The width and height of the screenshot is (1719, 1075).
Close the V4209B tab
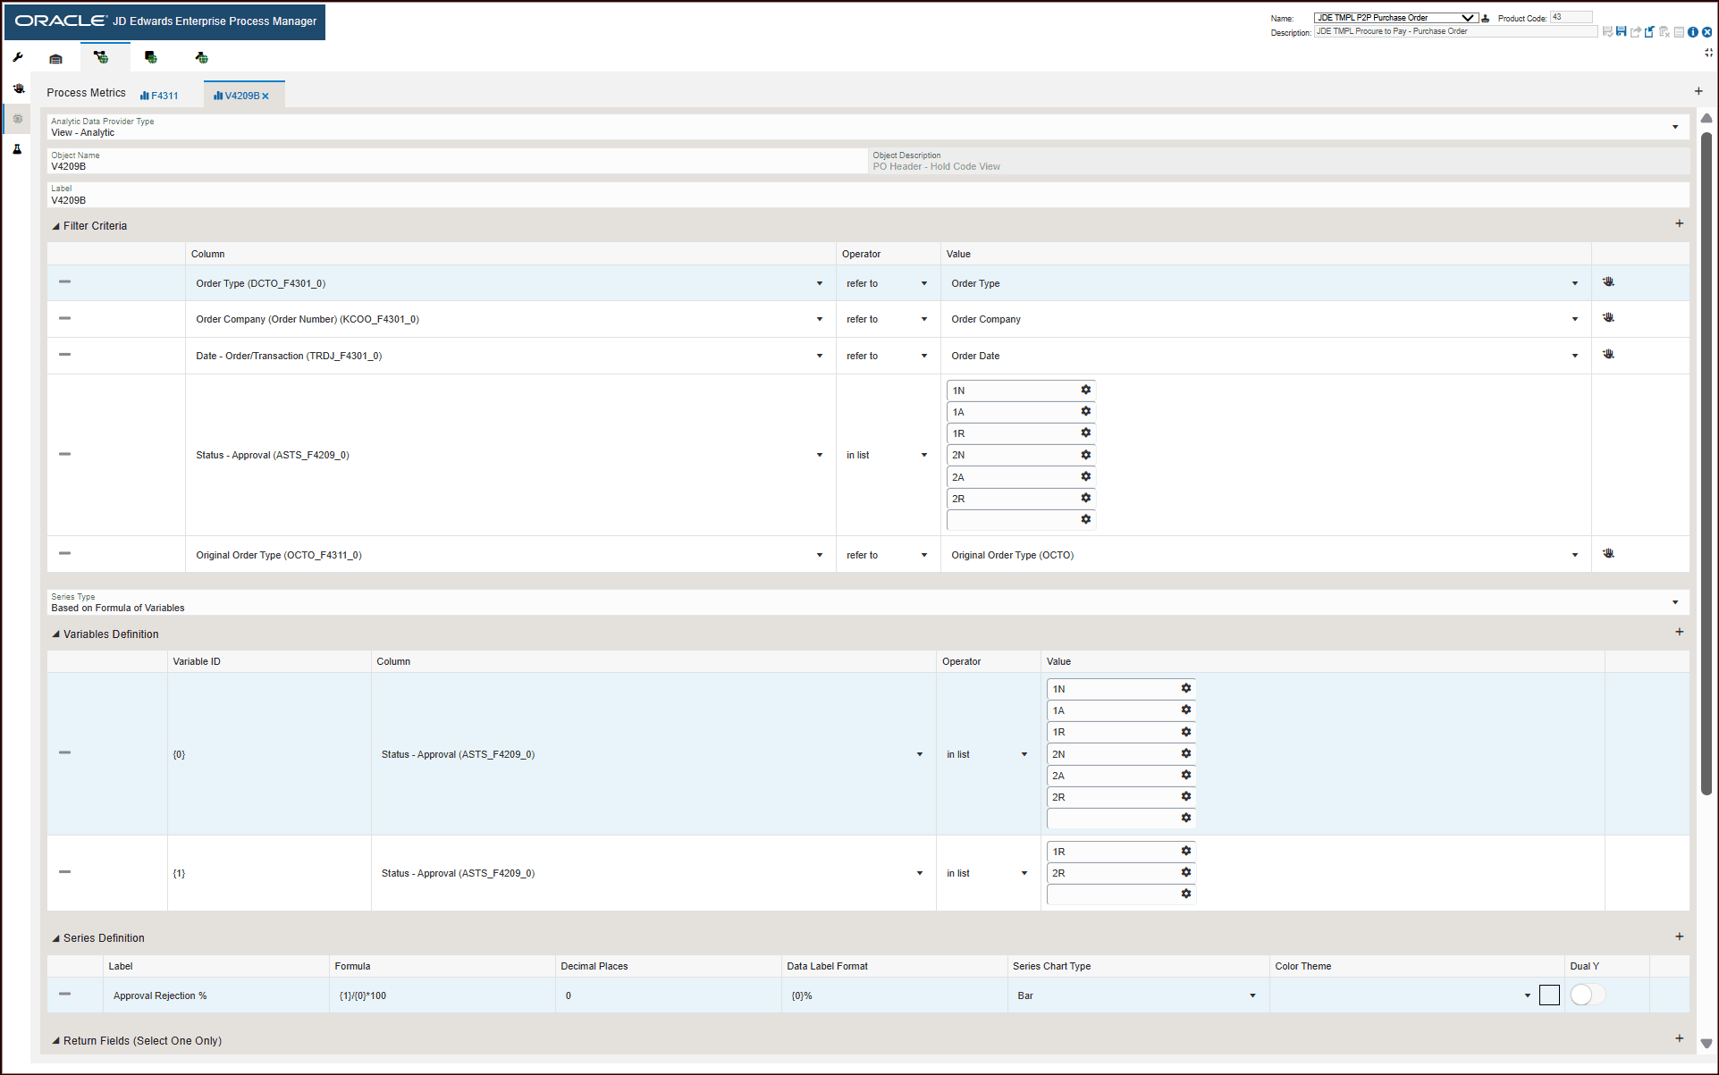click(x=265, y=97)
